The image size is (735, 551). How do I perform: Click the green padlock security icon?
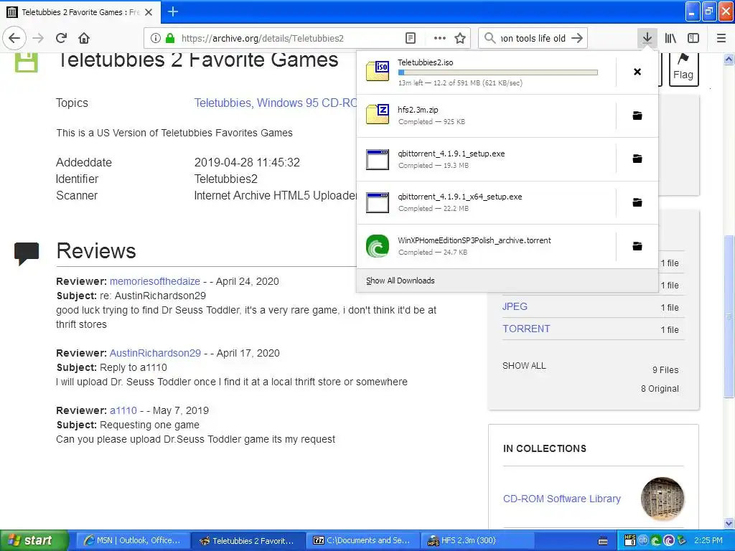pyautogui.click(x=170, y=38)
